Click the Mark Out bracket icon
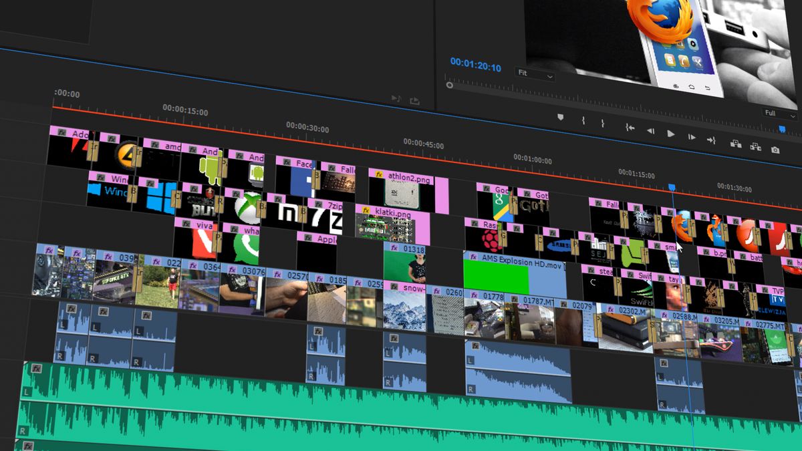802x451 pixels. tap(603, 123)
